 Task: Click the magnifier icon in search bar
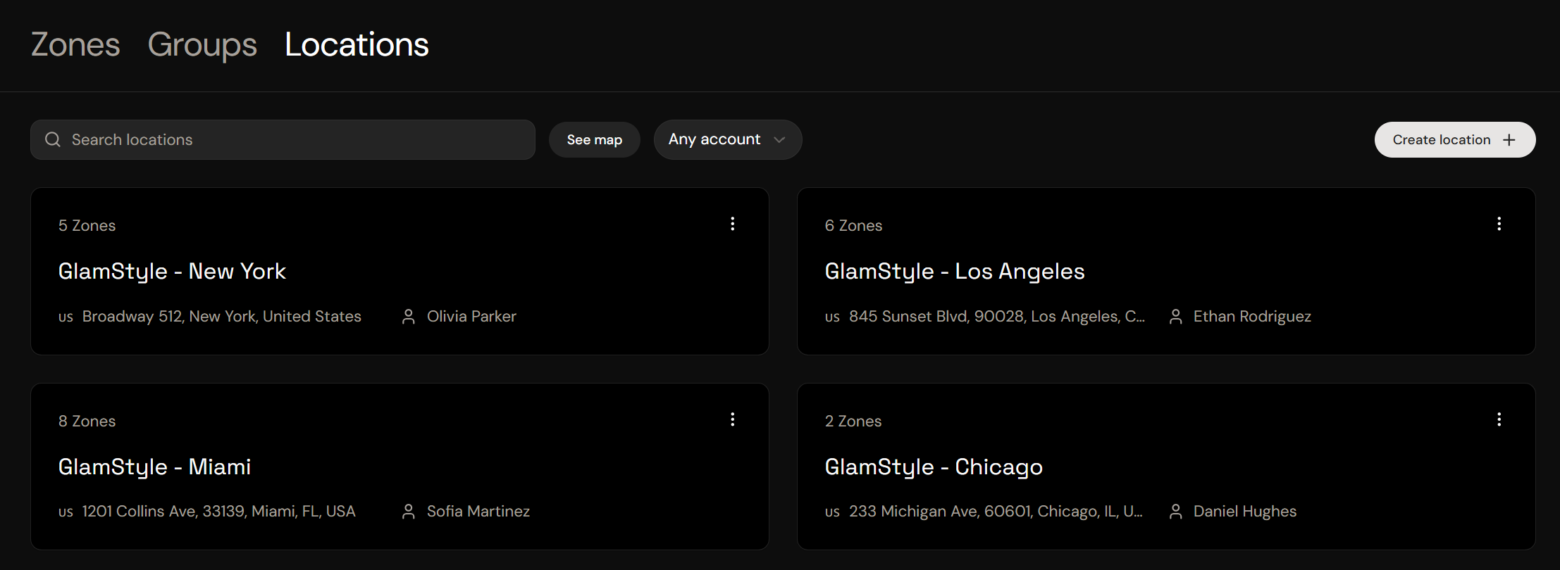(x=53, y=139)
